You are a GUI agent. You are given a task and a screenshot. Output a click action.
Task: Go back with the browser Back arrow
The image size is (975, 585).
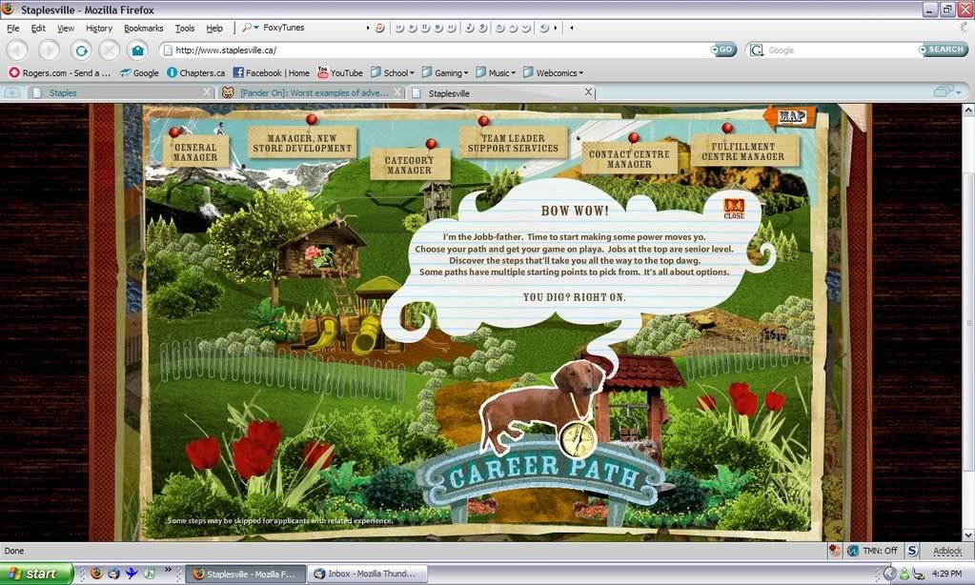point(17,50)
